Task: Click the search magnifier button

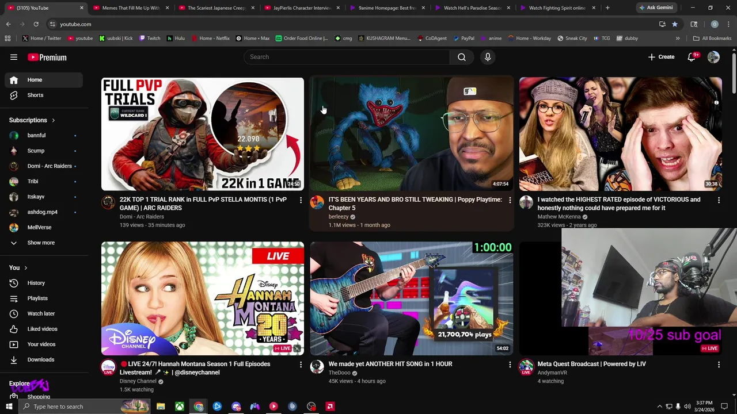Action: (x=462, y=57)
